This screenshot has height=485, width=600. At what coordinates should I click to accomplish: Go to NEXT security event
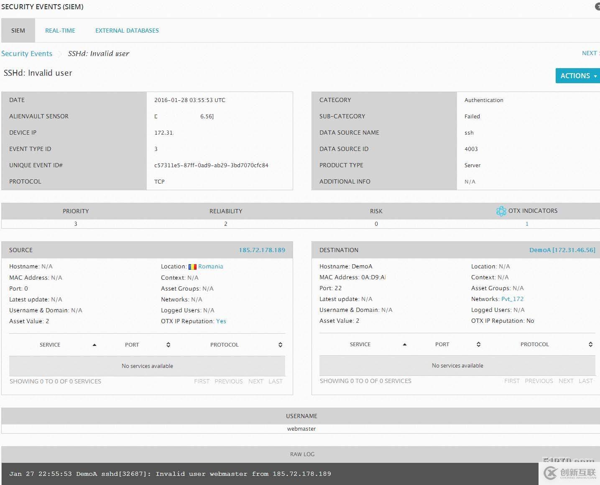click(x=590, y=53)
